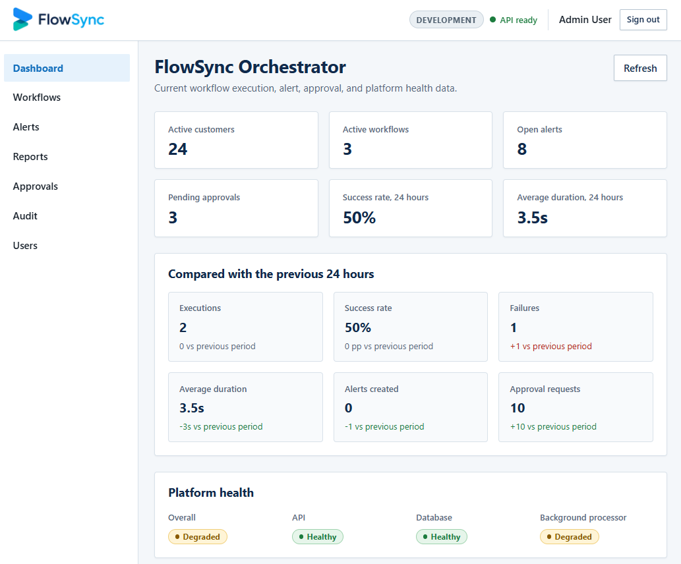Click the Alerts created comparison tile
Screen dimensions: 681x564
411,407
